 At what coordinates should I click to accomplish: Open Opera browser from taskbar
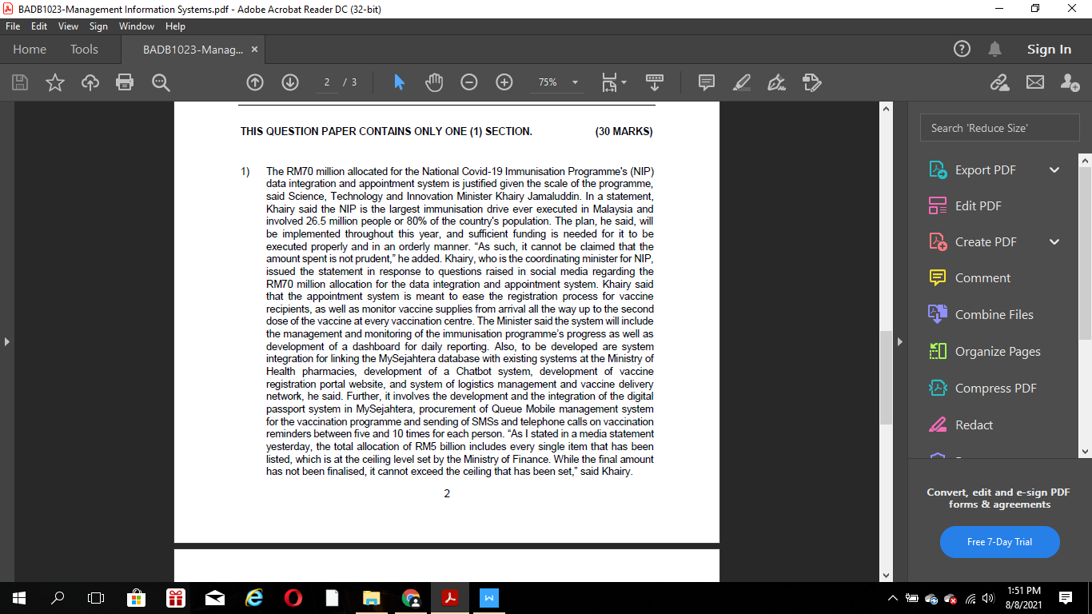coord(293,598)
